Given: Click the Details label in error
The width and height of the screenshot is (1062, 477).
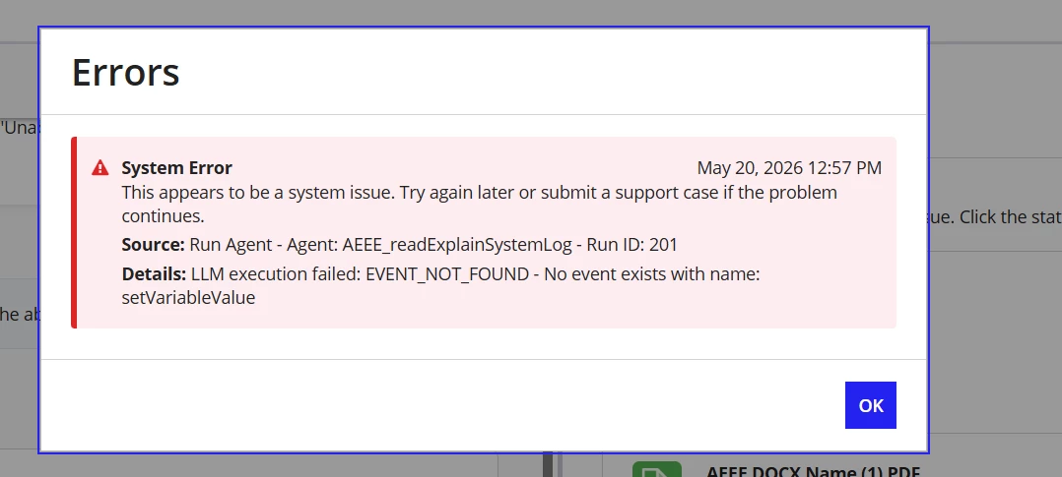Looking at the screenshot, I should (x=154, y=274).
